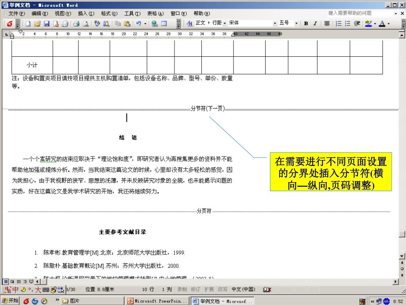Click the decrease indent icon
Image resolution: width=406 pixels, height=305 pixels.
click(x=357, y=23)
